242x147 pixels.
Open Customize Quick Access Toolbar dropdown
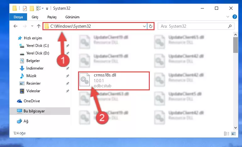(x=47, y=8)
